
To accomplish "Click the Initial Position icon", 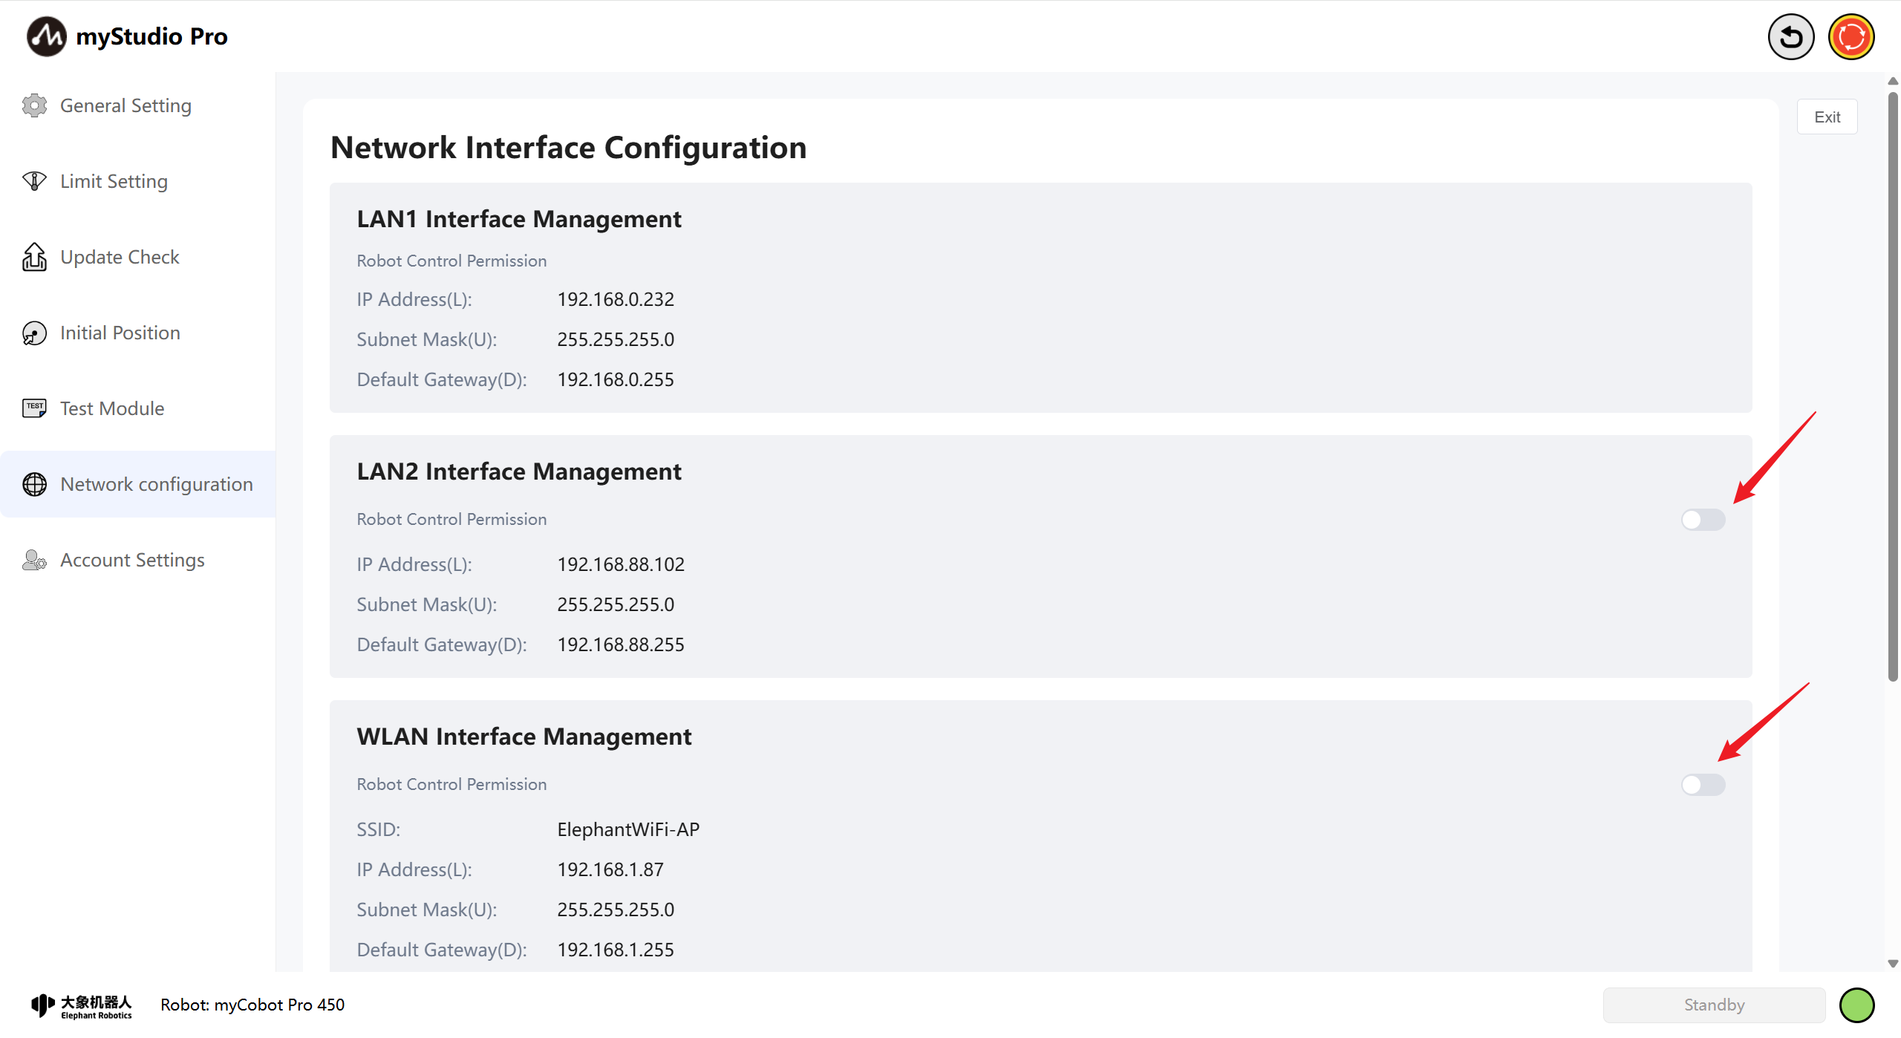I will pyautogui.click(x=34, y=333).
